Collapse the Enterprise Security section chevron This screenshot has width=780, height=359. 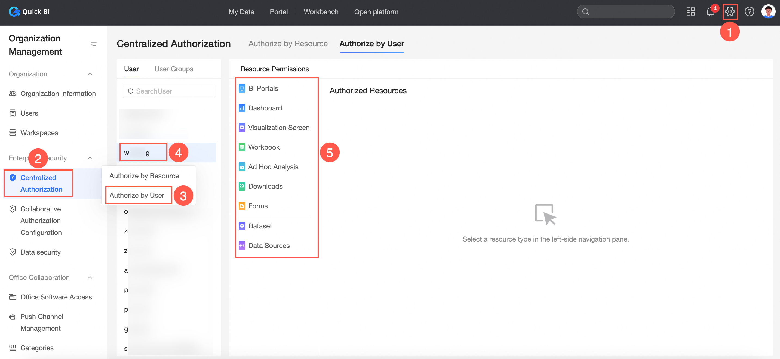90,158
